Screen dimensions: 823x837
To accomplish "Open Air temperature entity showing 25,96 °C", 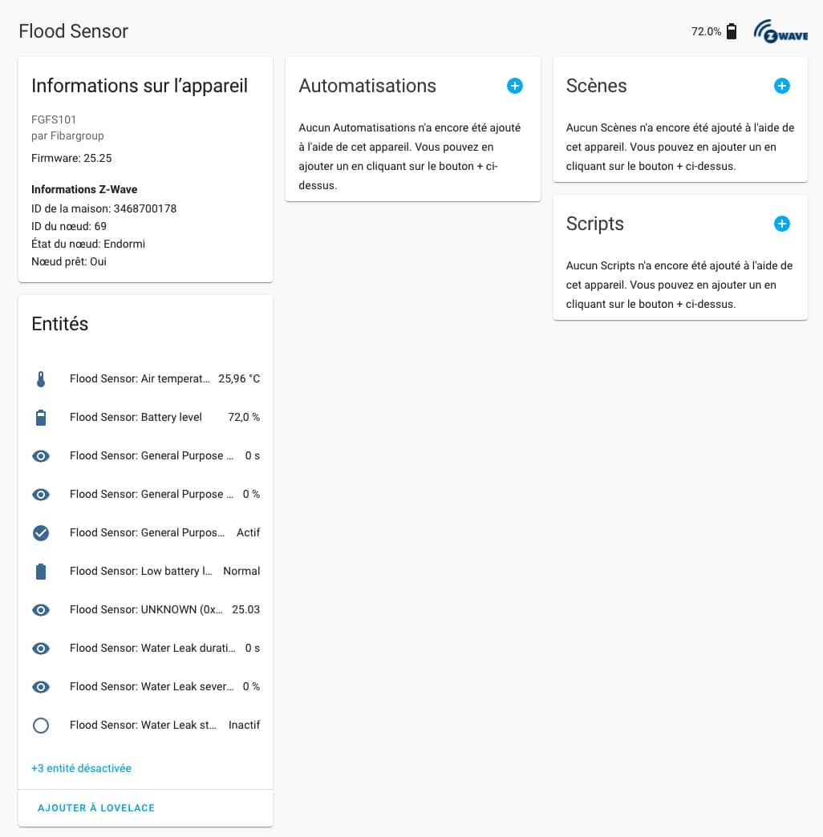I will coord(145,379).
